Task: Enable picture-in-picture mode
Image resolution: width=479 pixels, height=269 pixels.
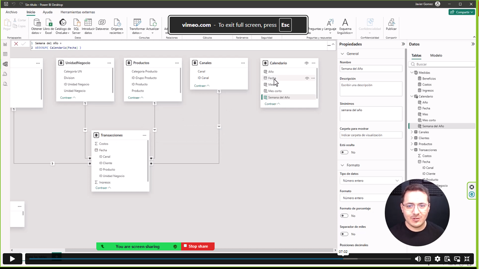Action: 457,259
